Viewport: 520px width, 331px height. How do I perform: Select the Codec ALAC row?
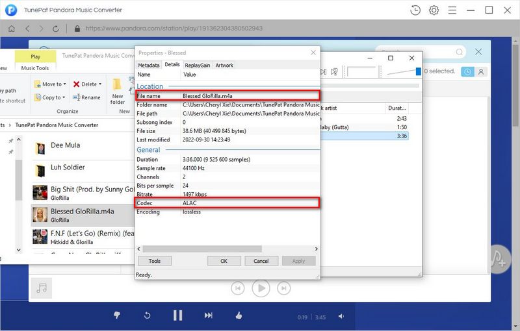[x=227, y=203]
